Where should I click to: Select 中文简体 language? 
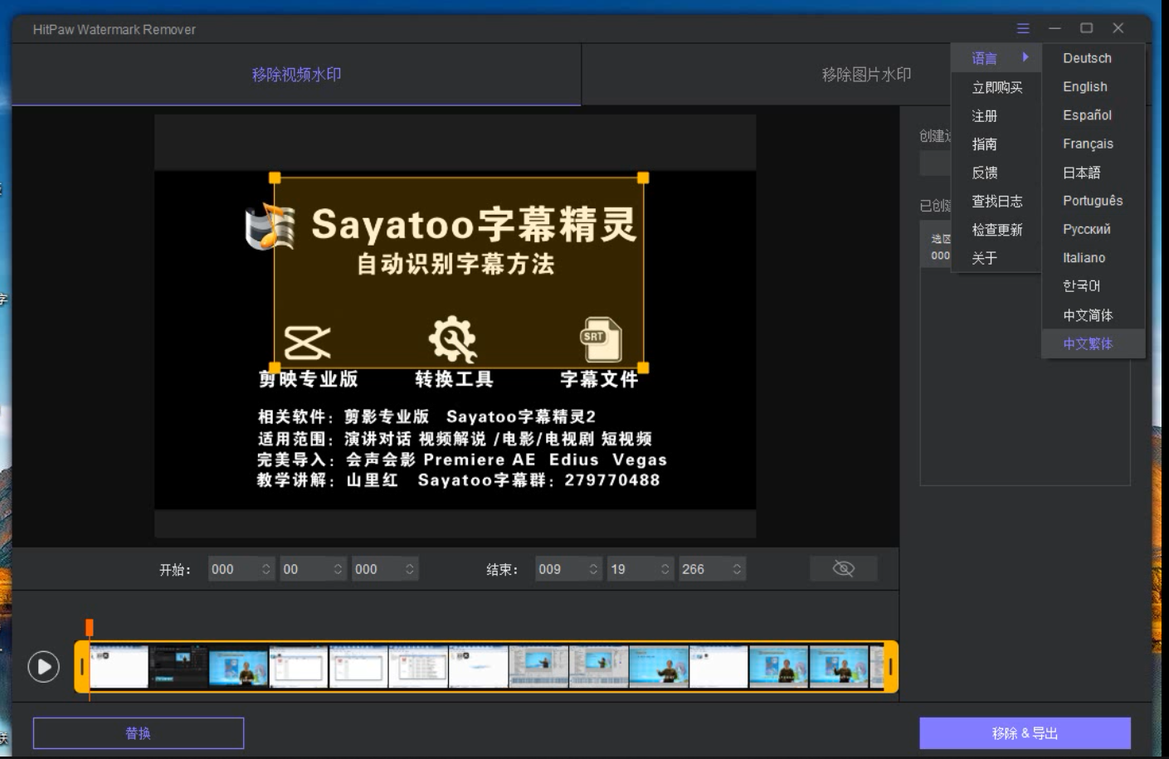pyautogui.click(x=1094, y=315)
